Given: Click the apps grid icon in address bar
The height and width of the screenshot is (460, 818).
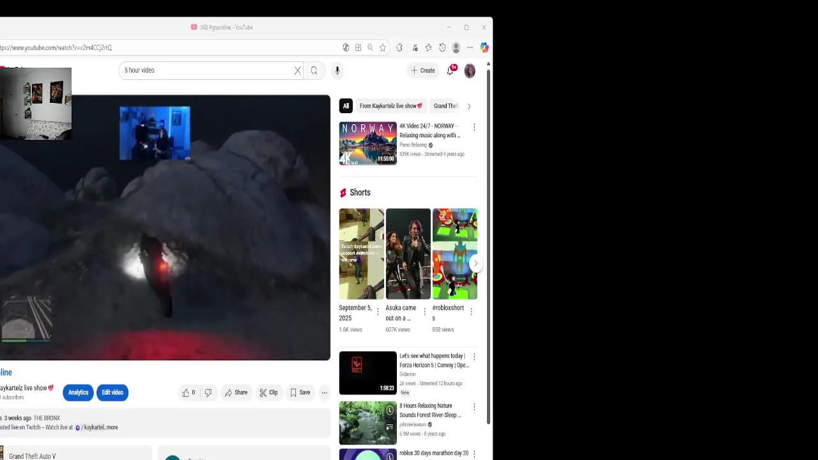Looking at the screenshot, I should 358,47.
